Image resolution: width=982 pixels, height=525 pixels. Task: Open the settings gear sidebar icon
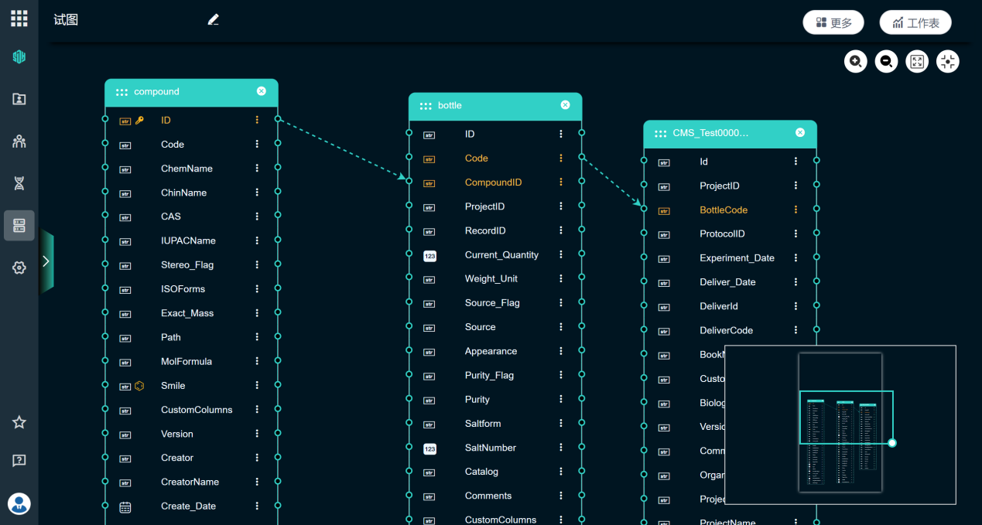(x=19, y=268)
